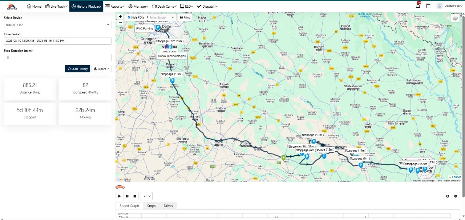Open the Reports menu
The image size is (465, 220).
114,6
